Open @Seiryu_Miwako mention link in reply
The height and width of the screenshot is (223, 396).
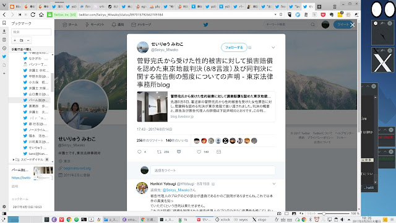pos(176,190)
